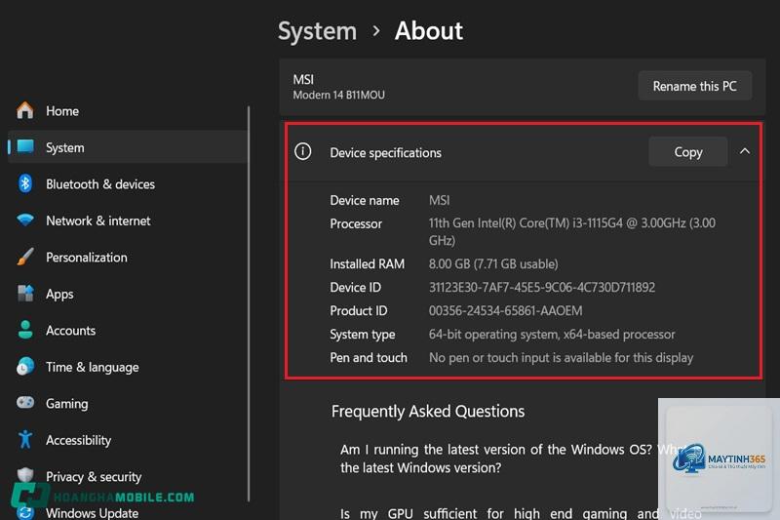Open Bluetooth & devices settings

click(x=128, y=184)
